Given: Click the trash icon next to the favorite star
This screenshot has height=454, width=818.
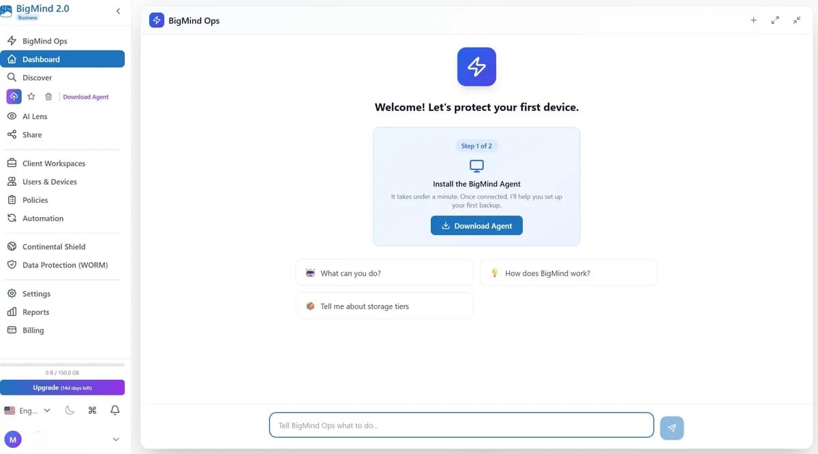Looking at the screenshot, I should pyautogui.click(x=48, y=96).
